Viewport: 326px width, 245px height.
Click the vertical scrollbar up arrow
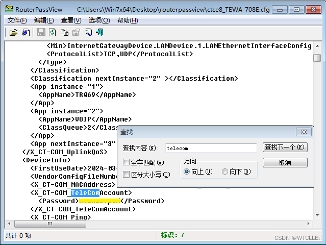[317, 46]
